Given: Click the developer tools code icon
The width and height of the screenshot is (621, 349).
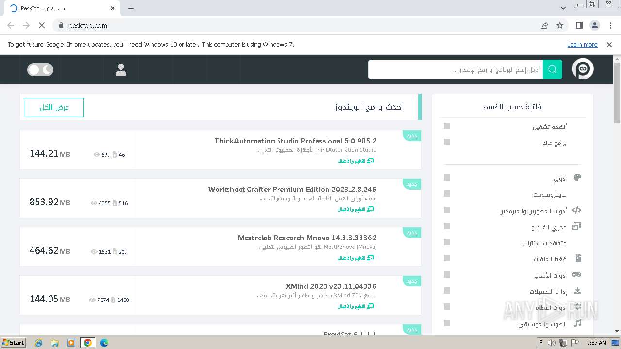Looking at the screenshot, I should [577, 210].
